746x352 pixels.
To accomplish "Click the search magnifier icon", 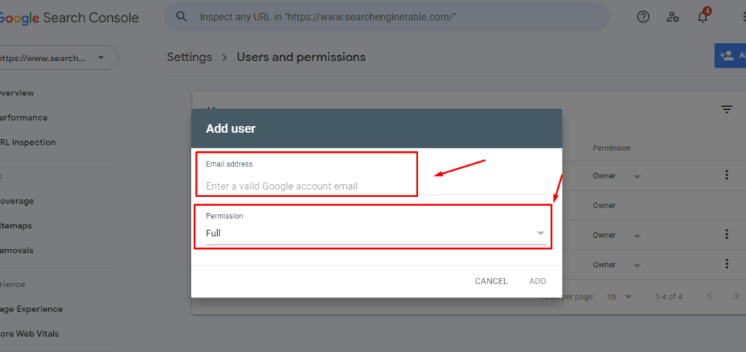I will click(x=182, y=16).
